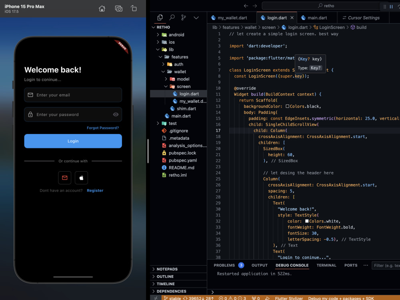Open Search view icon in sidebar

[x=172, y=18]
